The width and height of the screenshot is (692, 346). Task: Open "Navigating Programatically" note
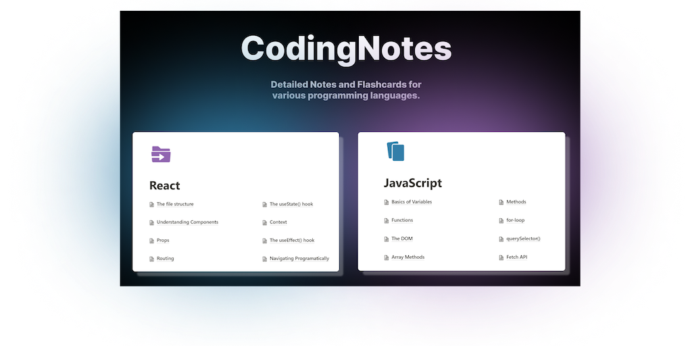tap(299, 258)
